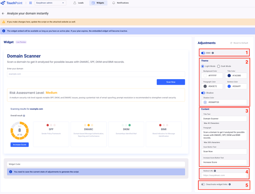Go back using the arrow icon

point(3,13)
